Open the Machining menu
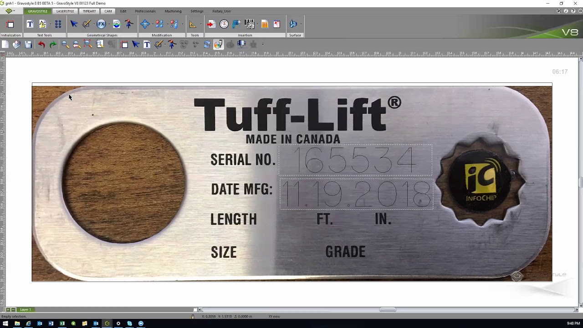The width and height of the screenshot is (583, 328). pos(173,11)
